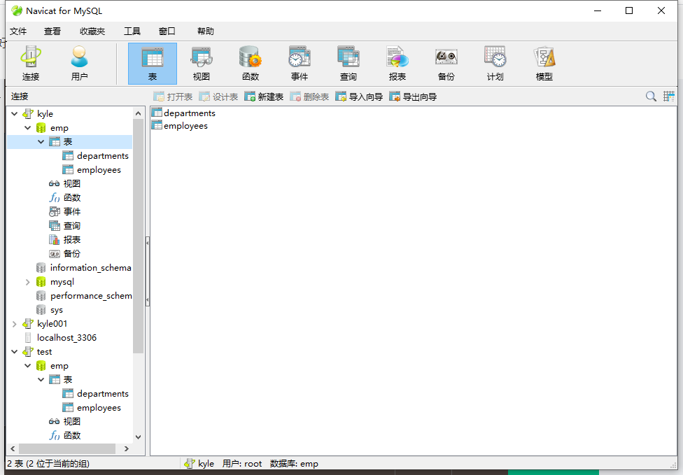Select the 函数 node under kyle's emp
683x475 pixels.
tap(65, 198)
